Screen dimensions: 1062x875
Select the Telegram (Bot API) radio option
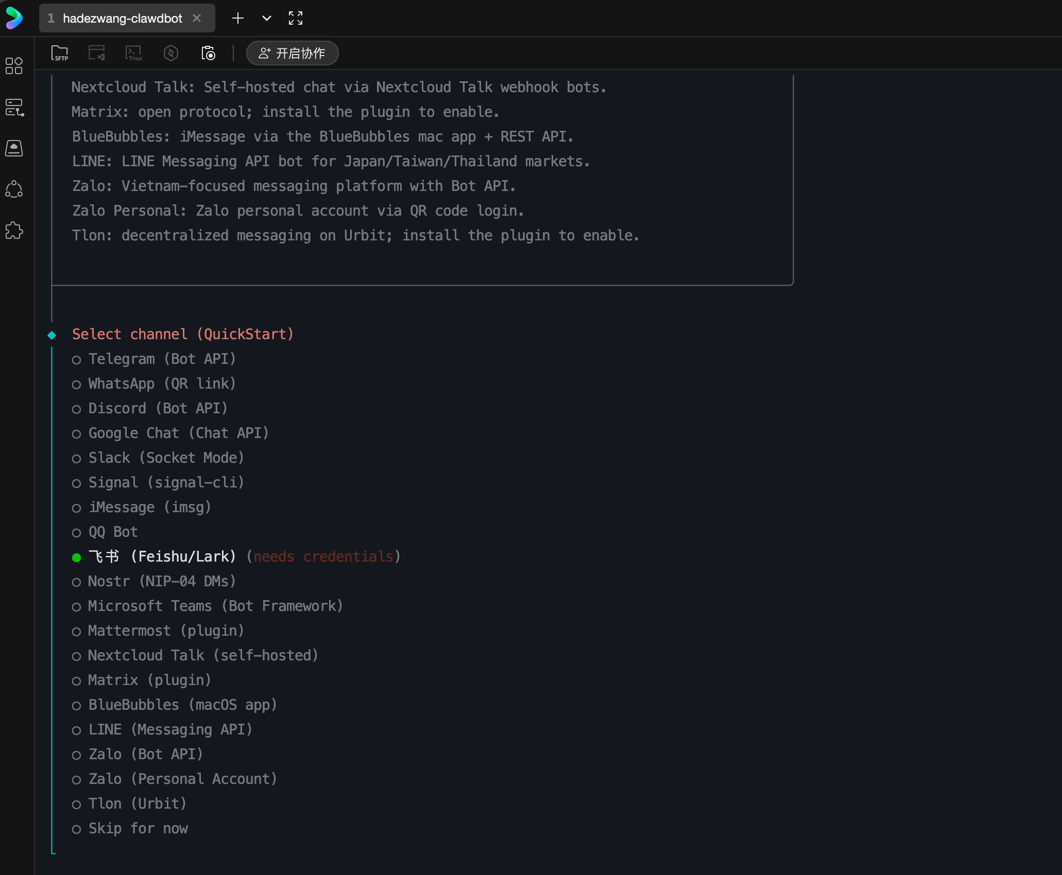pyautogui.click(x=161, y=359)
